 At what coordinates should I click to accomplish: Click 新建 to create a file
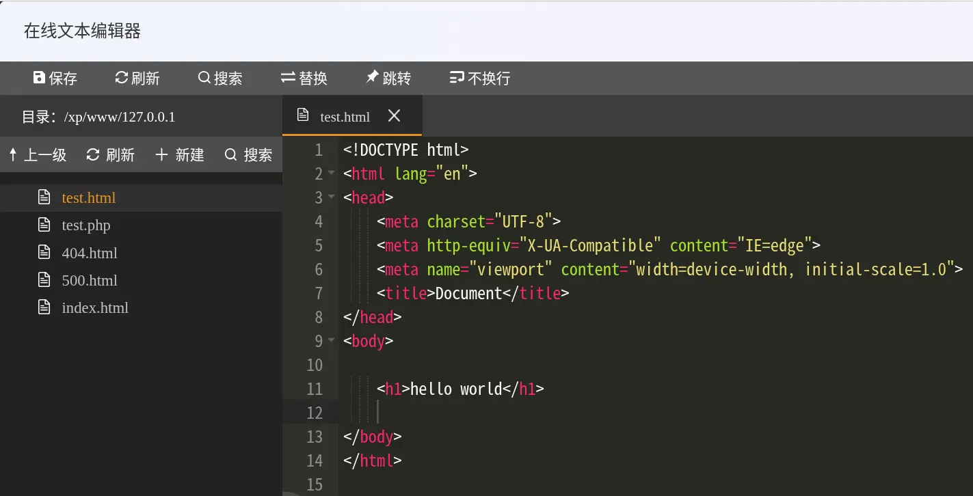click(180, 155)
